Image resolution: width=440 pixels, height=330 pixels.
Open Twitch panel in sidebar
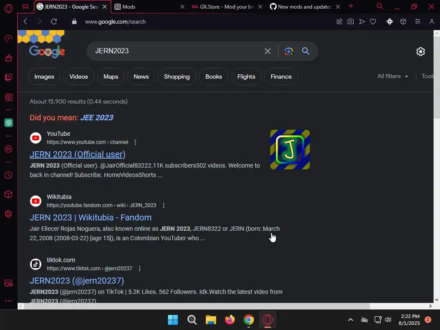tap(9, 77)
